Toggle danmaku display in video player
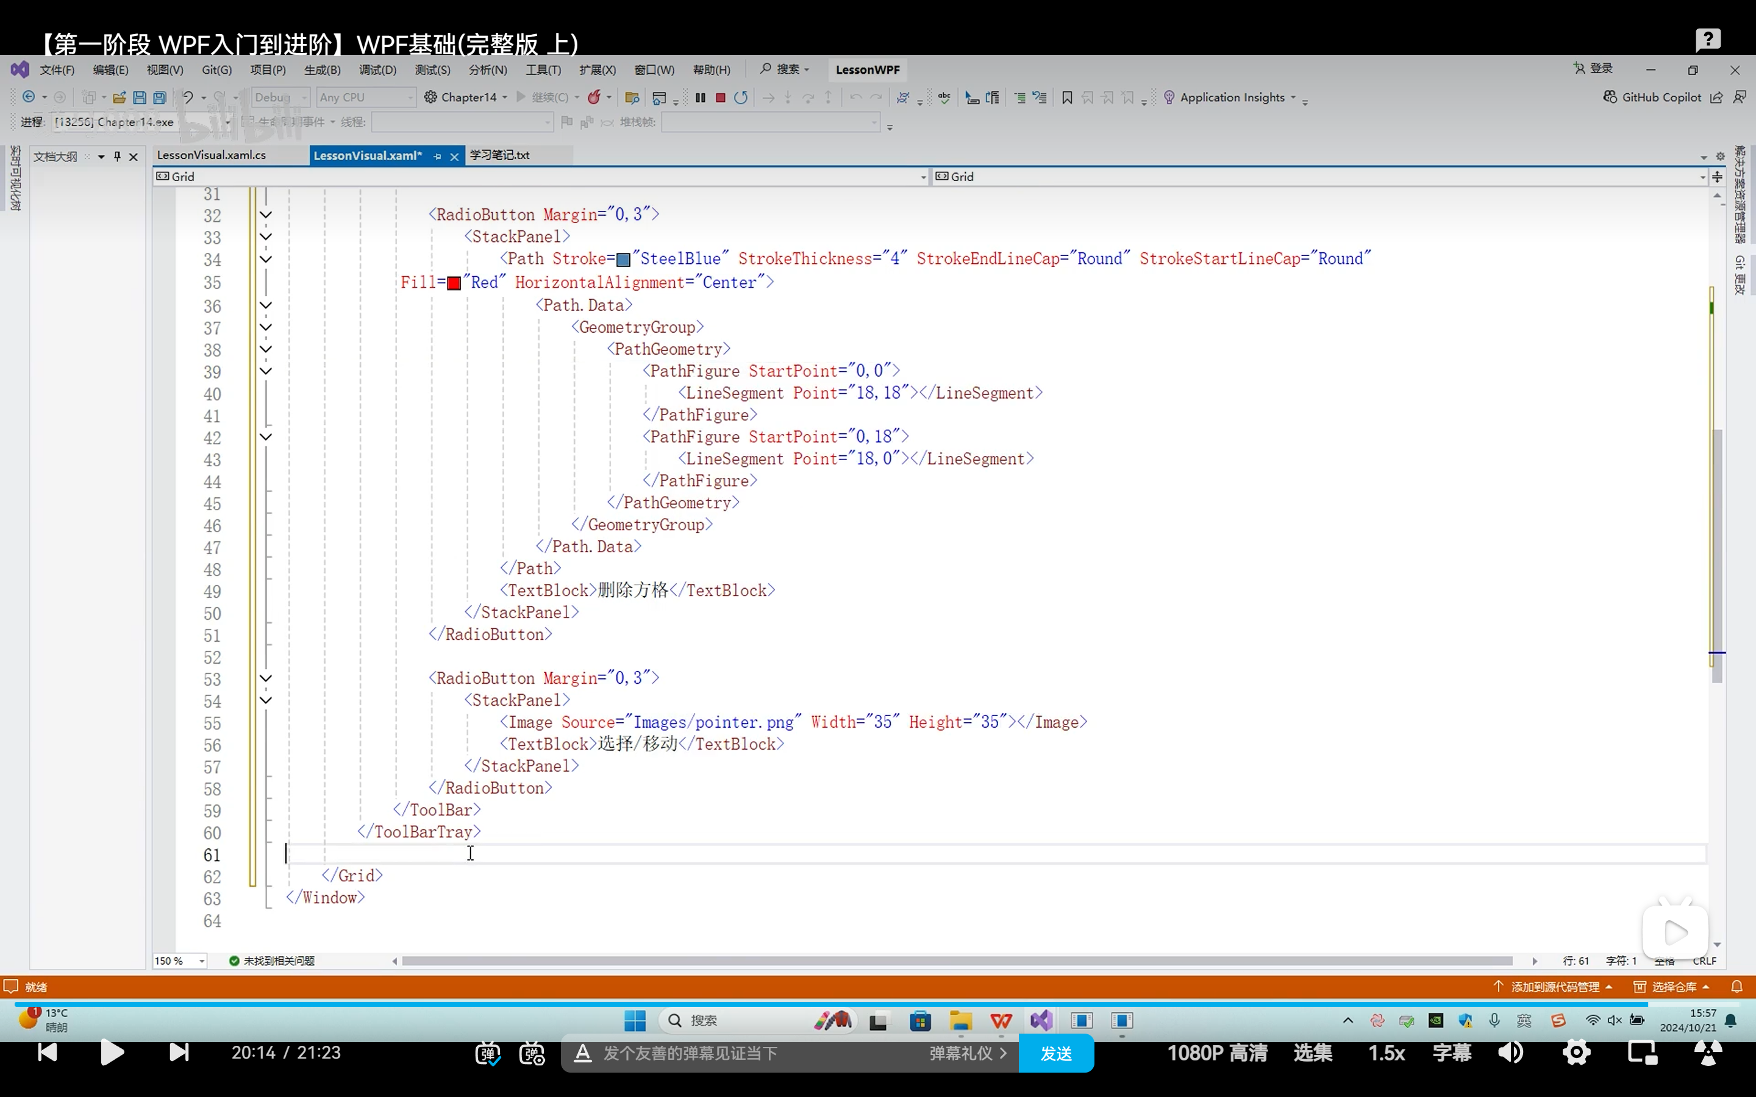1756x1097 pixels. (487, 1054)
